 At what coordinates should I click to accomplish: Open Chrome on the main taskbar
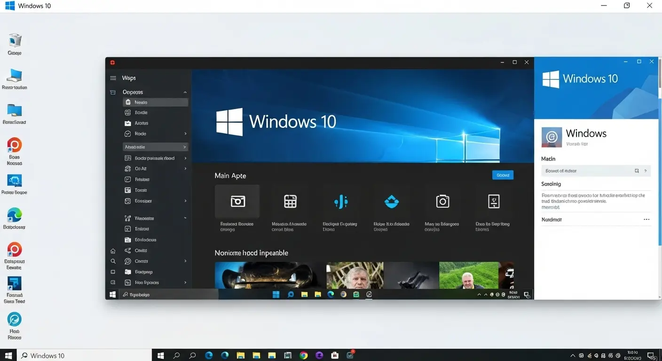click(303, 355)
